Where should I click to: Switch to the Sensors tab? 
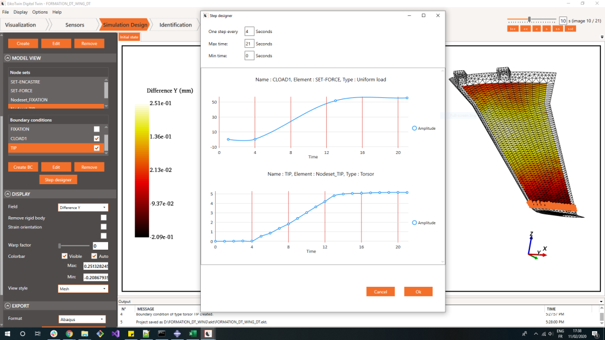point(74,25)
